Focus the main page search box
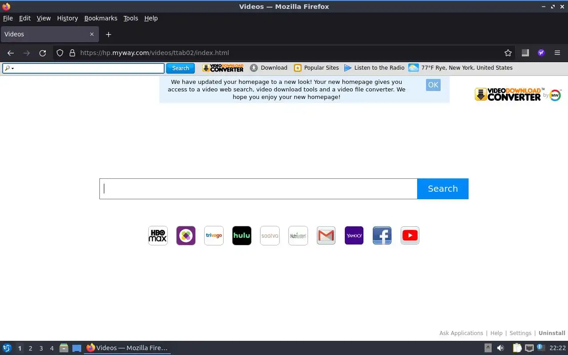The height and width of the screenshot is (355, 568). pos(258,189)
